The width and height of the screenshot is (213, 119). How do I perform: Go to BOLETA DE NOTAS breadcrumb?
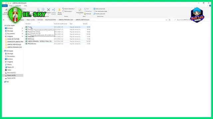pyautogui.click(x=51, y=20)
